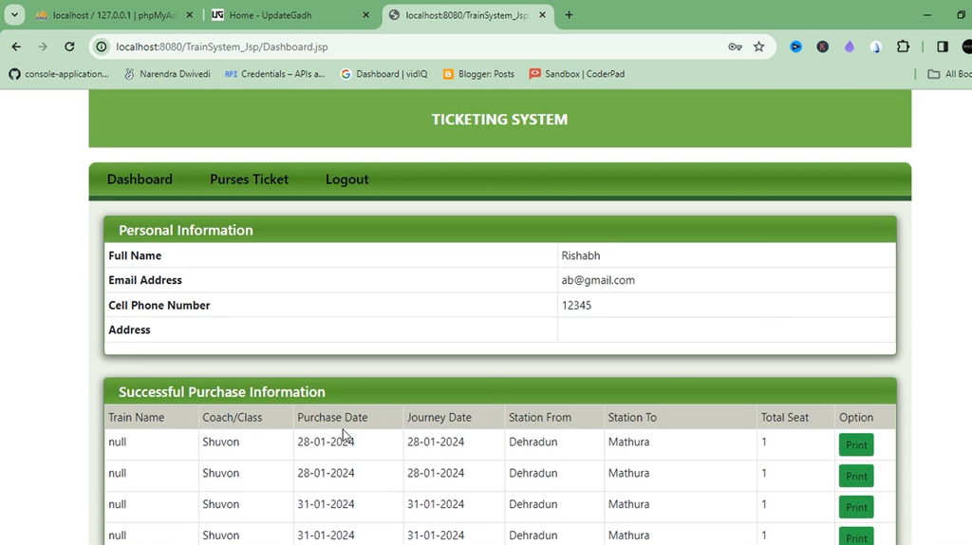Open the blue play-arrow extension icon
Viewport: 972px width, 545px height.
[x=796, y=47]
